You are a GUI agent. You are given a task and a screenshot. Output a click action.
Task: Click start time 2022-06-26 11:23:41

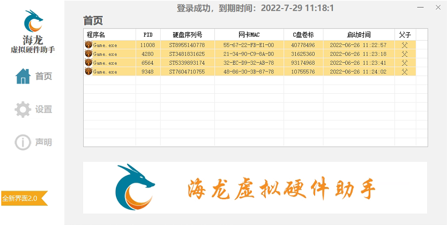point(359,63)
